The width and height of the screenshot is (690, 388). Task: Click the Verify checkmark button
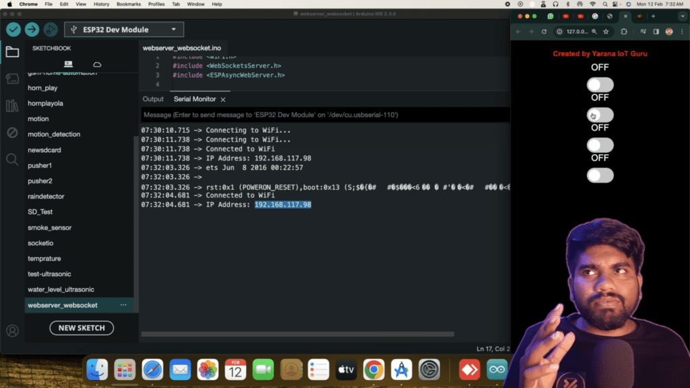click(x=13, y=30)
